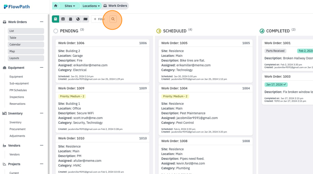Open the search magnifier icon
The image size is (313, 174).
tap(113, 19)
